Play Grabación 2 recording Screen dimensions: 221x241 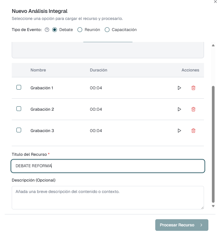pos(179,109)
